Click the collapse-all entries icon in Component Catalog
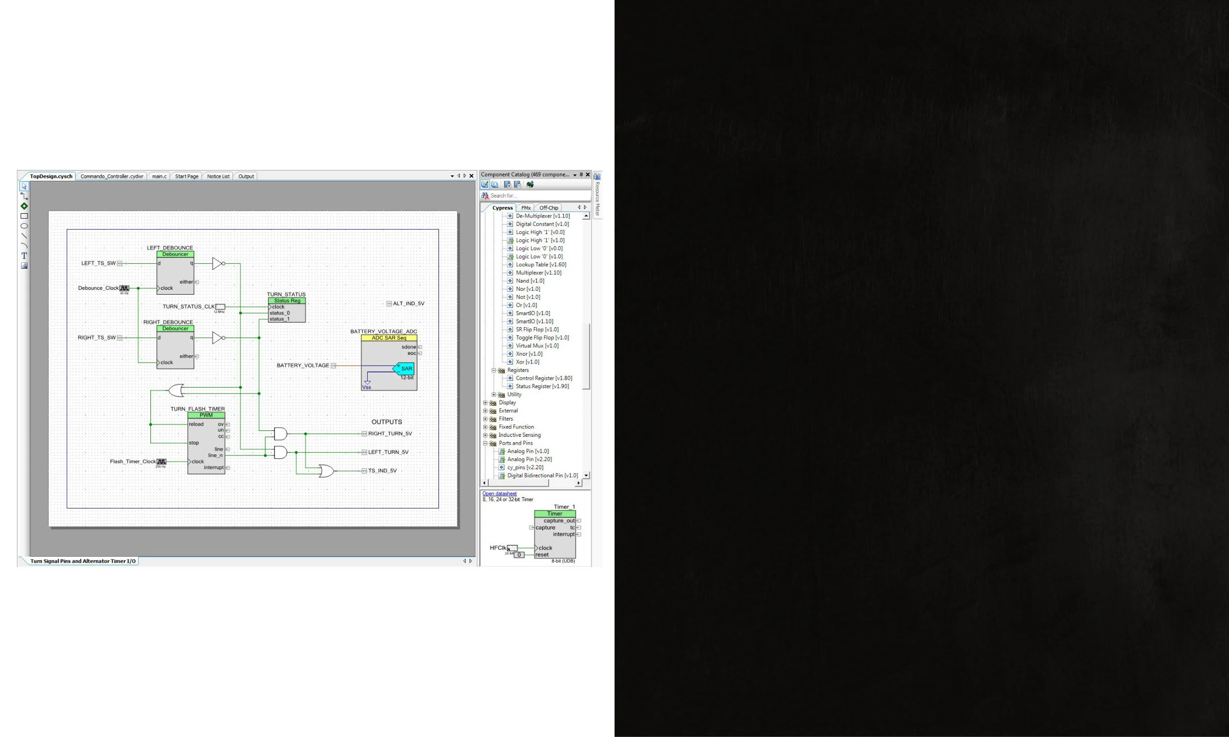 pyautogui.click(x=518, y=185)
